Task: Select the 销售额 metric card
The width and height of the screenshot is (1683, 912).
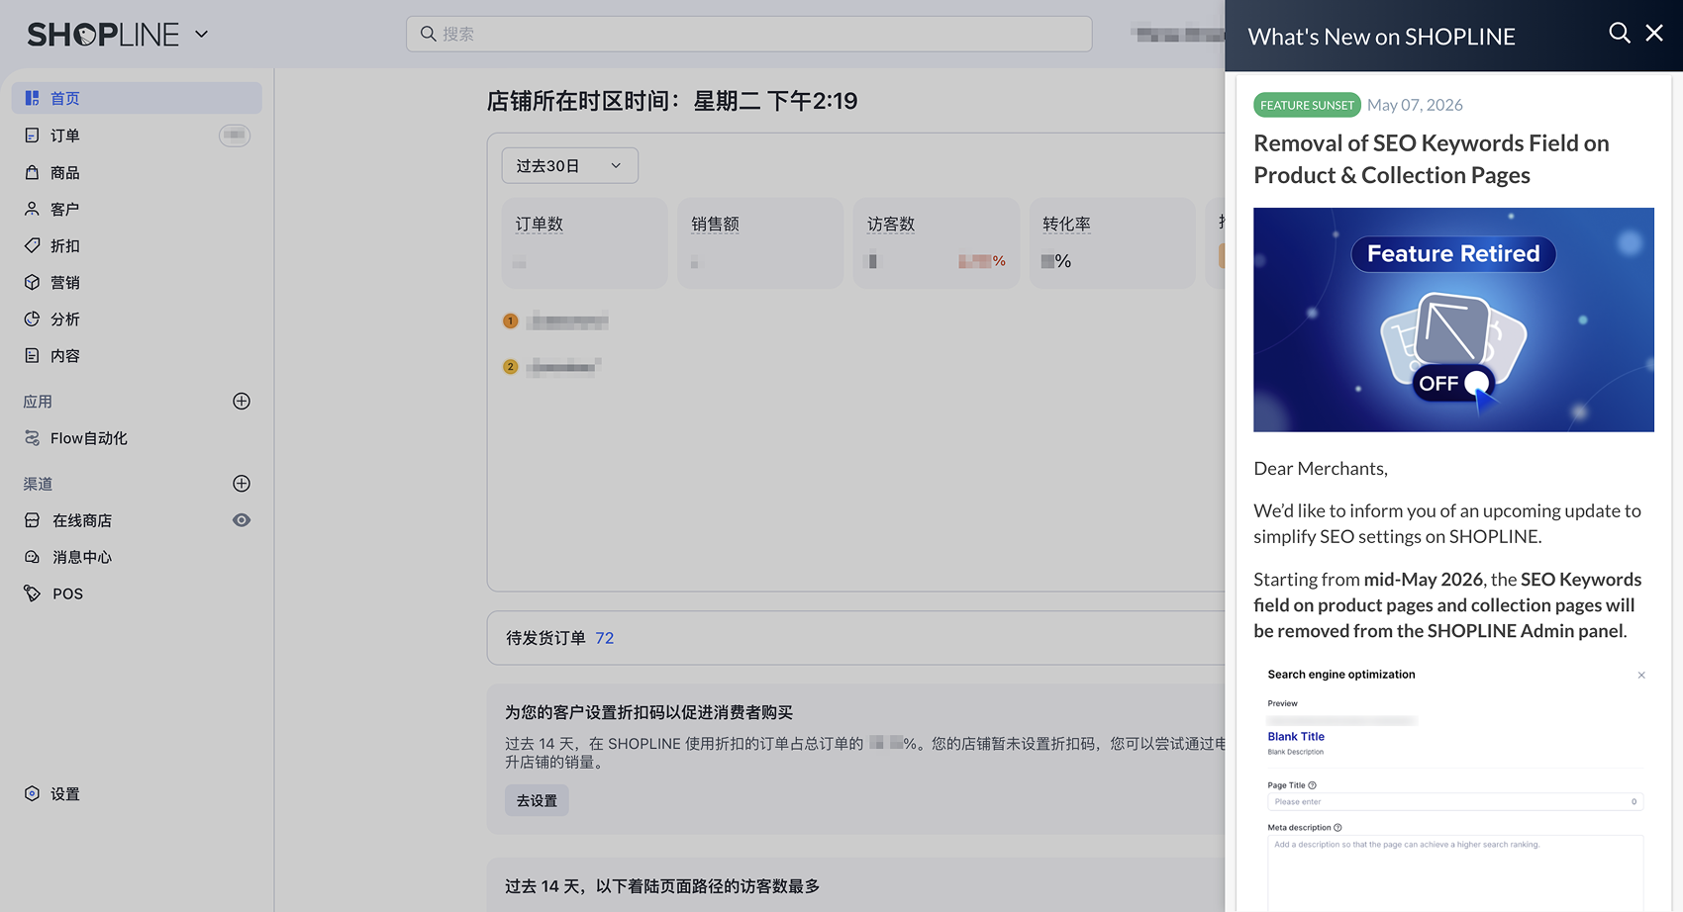Action: click(760, 243)
